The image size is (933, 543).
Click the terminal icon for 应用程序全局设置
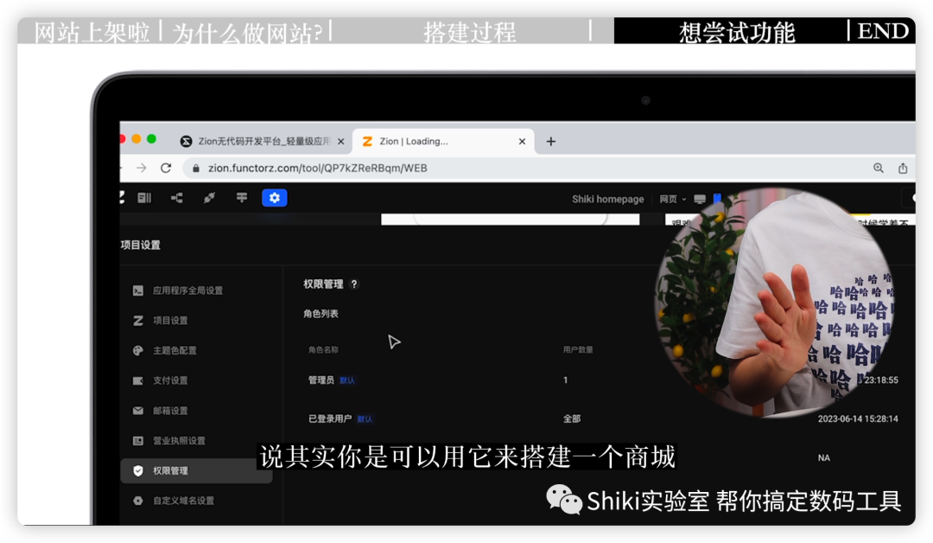point(138,291)
